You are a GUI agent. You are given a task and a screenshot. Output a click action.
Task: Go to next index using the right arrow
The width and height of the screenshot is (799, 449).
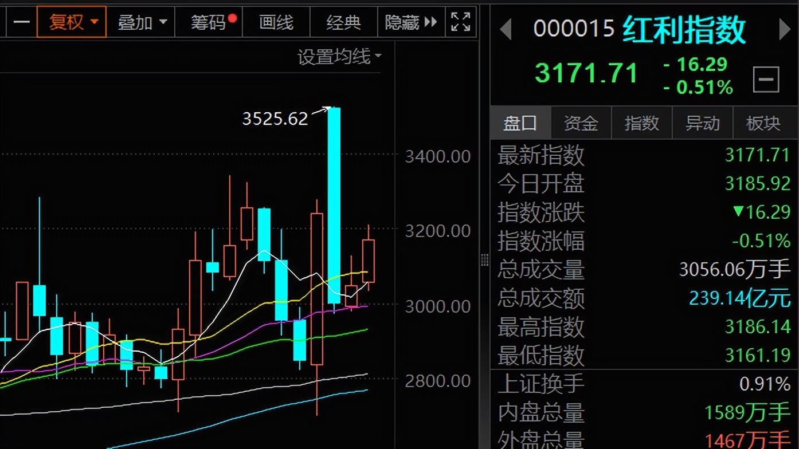[785, 29]
